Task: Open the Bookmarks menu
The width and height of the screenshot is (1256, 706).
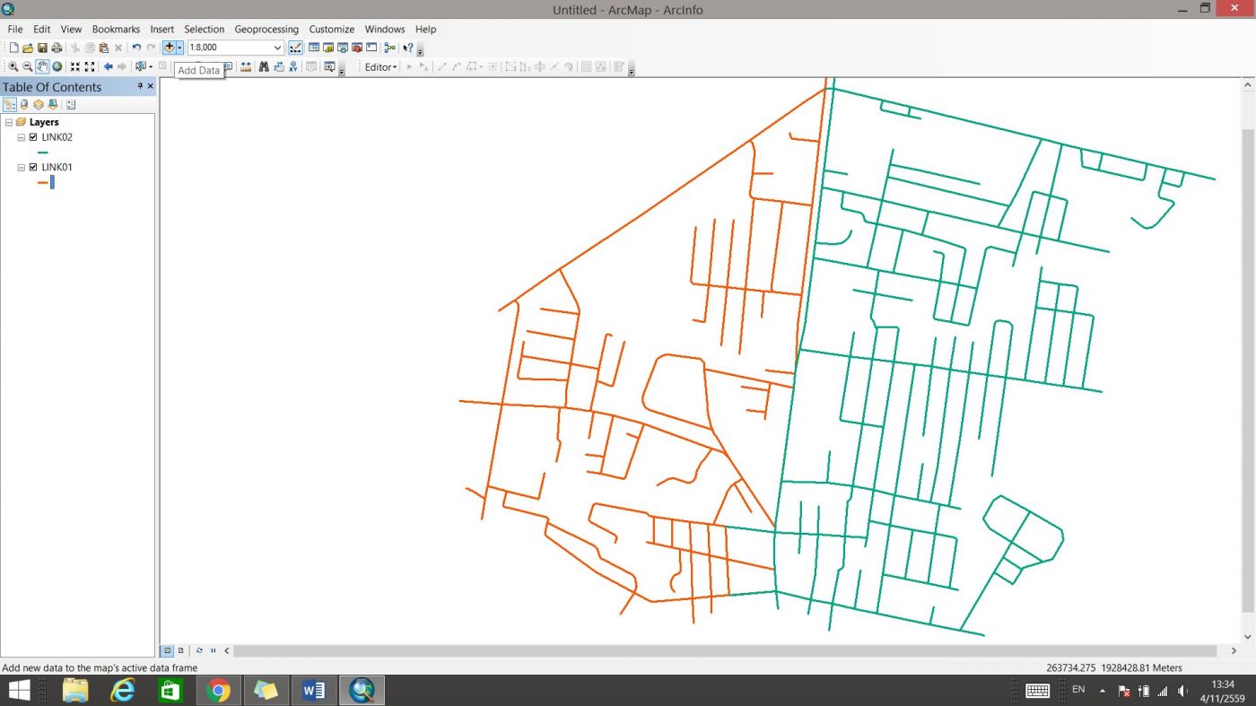Action: (116, 30)
